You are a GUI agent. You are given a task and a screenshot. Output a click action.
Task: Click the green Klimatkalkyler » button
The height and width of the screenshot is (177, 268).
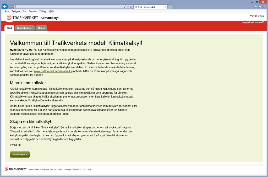[x=20, y=155]
